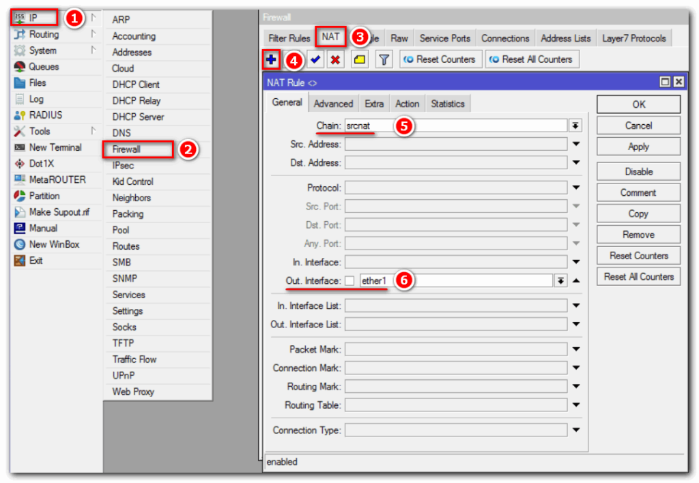Toggle the Out. Interface negate checkbox

349,281
